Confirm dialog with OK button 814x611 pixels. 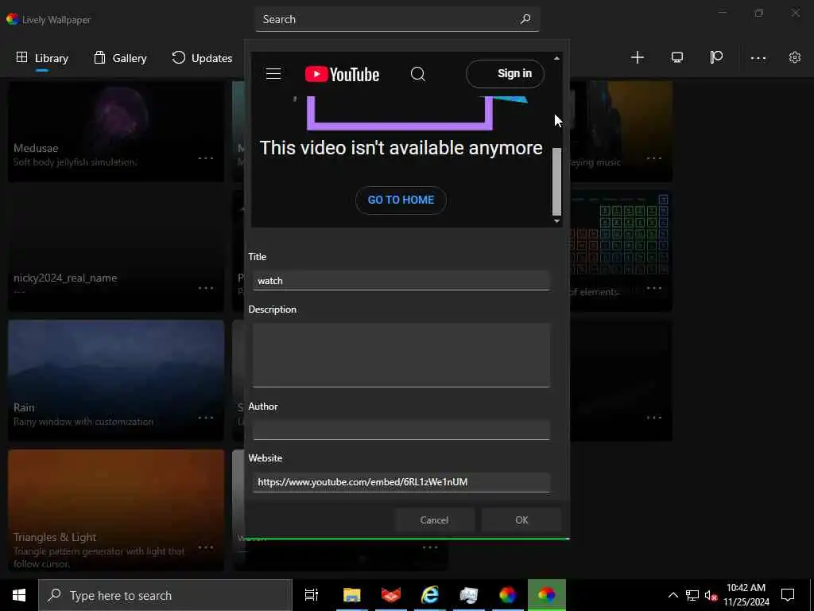521,520
